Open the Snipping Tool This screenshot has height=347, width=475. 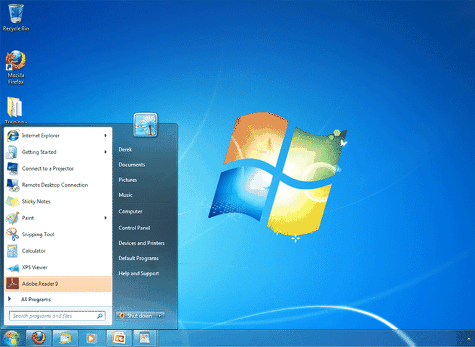pos(58,234)
